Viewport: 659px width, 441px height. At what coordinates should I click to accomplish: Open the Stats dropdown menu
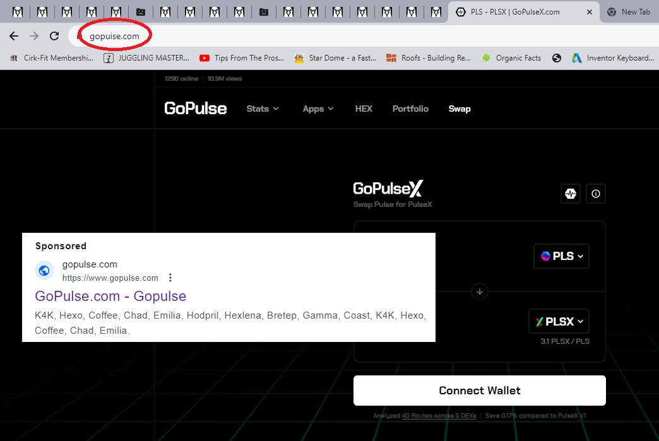pyautogui.click(x=263, y=109)
